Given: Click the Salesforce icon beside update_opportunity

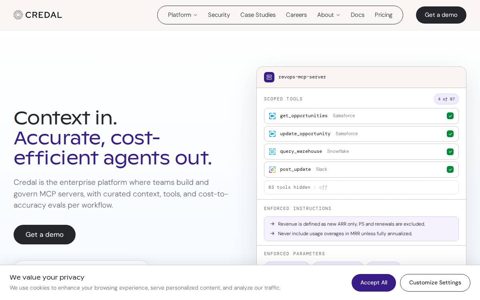Looking at the screenshot, I should pos(272,134).
